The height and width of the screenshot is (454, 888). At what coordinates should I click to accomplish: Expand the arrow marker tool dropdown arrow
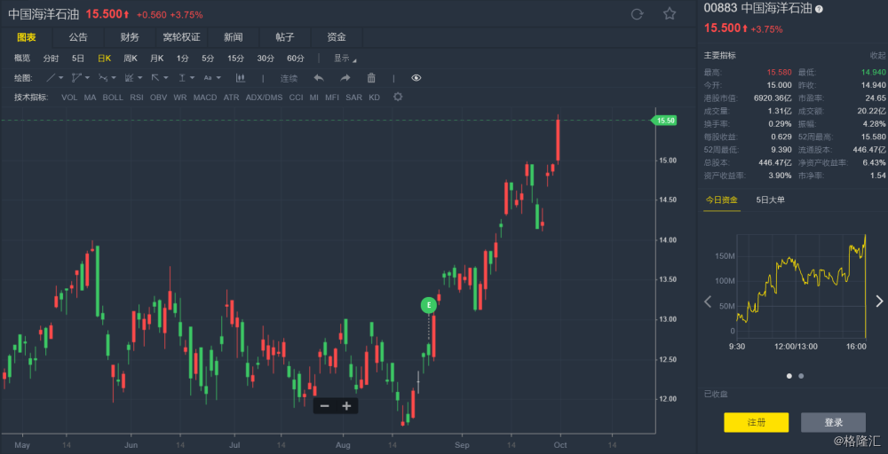167,79
